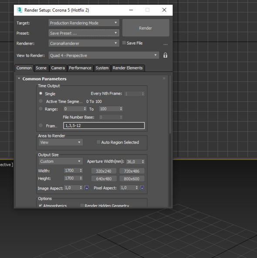Click the Height value field
This screenshot has height=258, width=257.
point(72,178)
